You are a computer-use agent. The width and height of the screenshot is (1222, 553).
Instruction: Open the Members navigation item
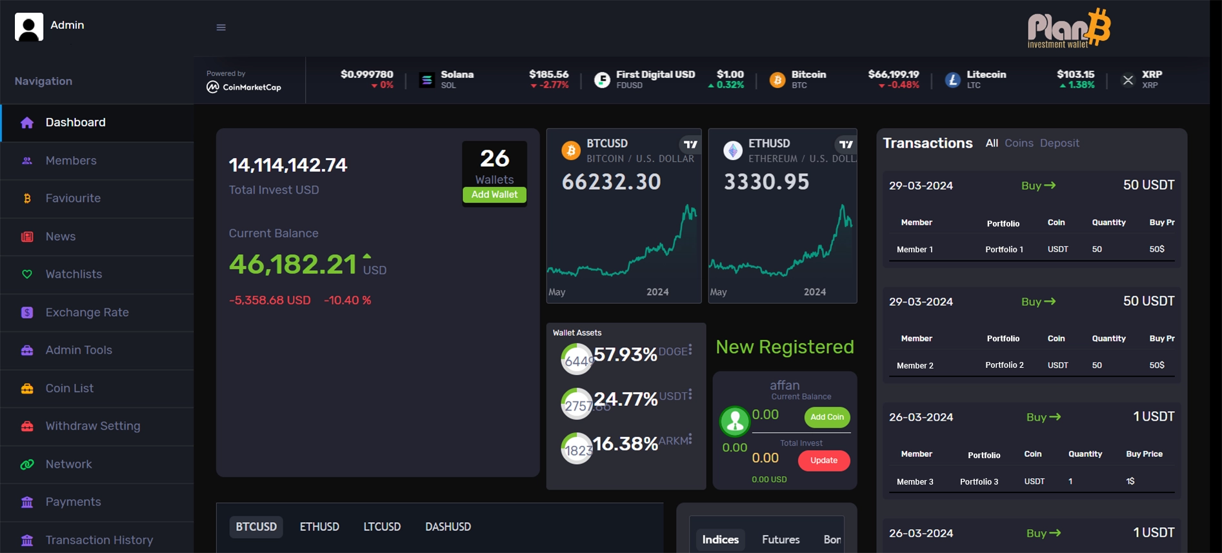97,161
